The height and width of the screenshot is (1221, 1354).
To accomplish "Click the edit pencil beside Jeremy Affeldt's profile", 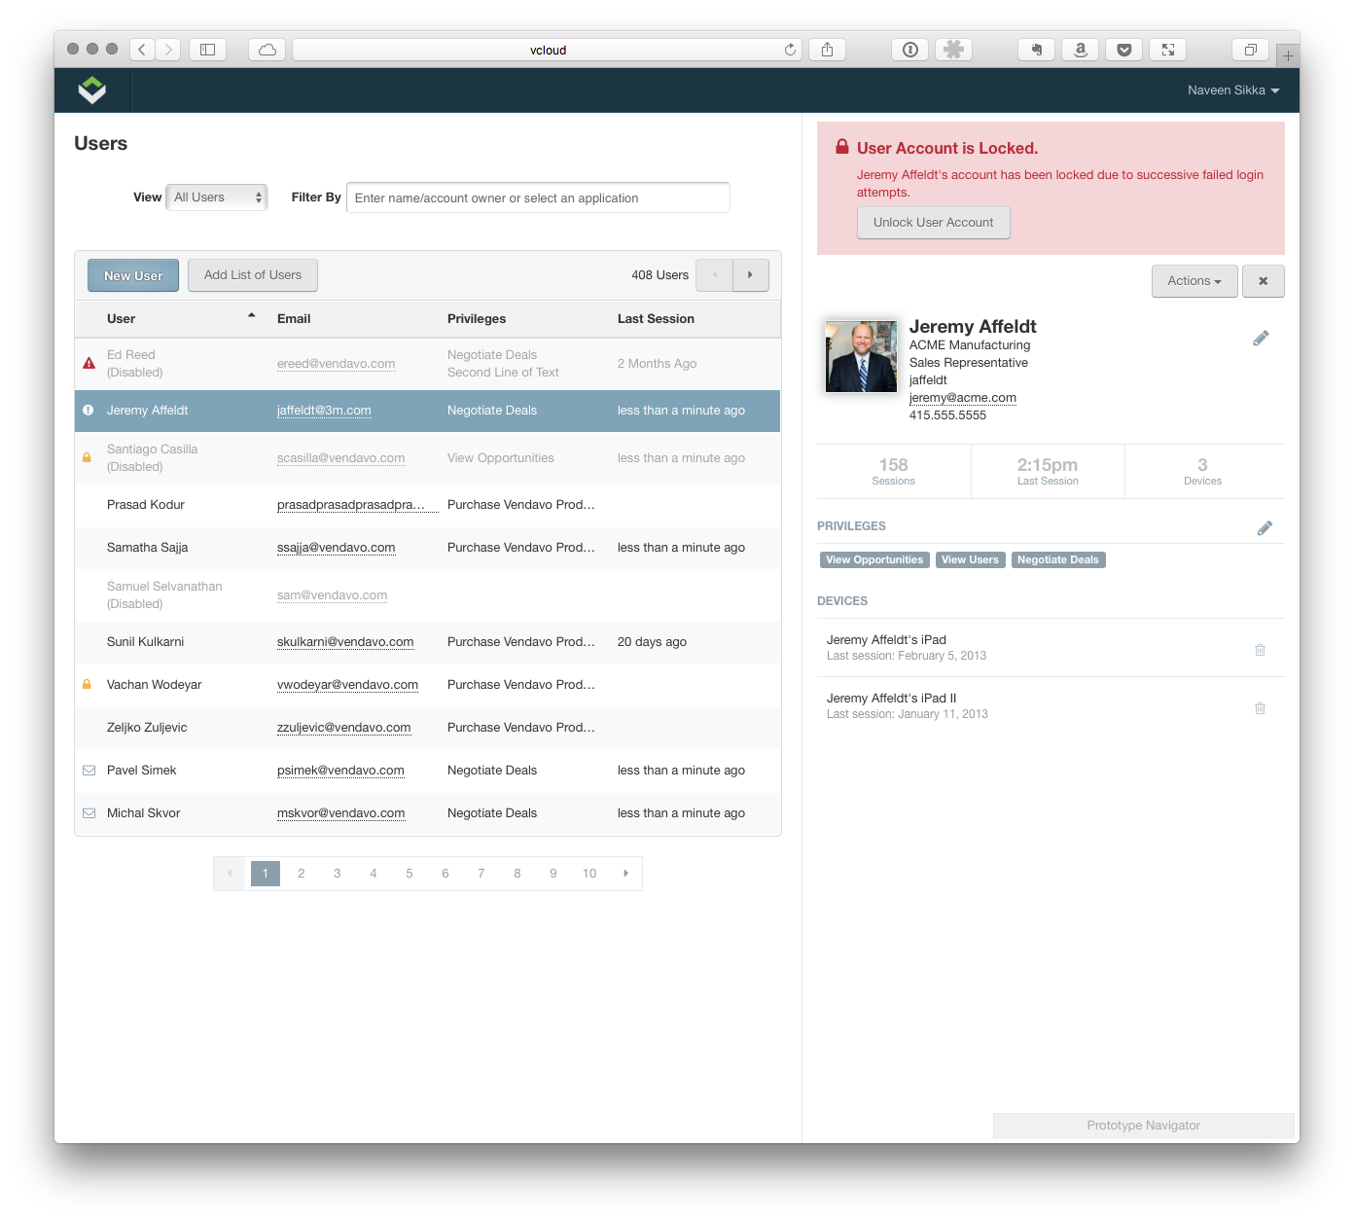I will (1261, 339).
